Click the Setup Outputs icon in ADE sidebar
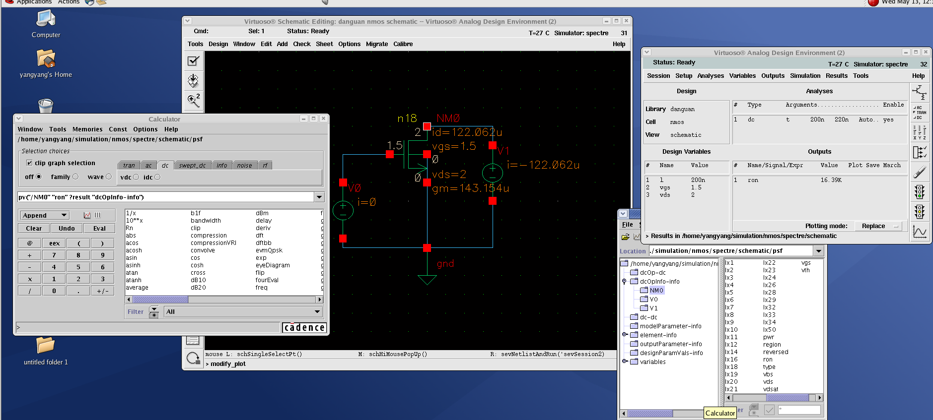933x420 pixels. [920, 152]
